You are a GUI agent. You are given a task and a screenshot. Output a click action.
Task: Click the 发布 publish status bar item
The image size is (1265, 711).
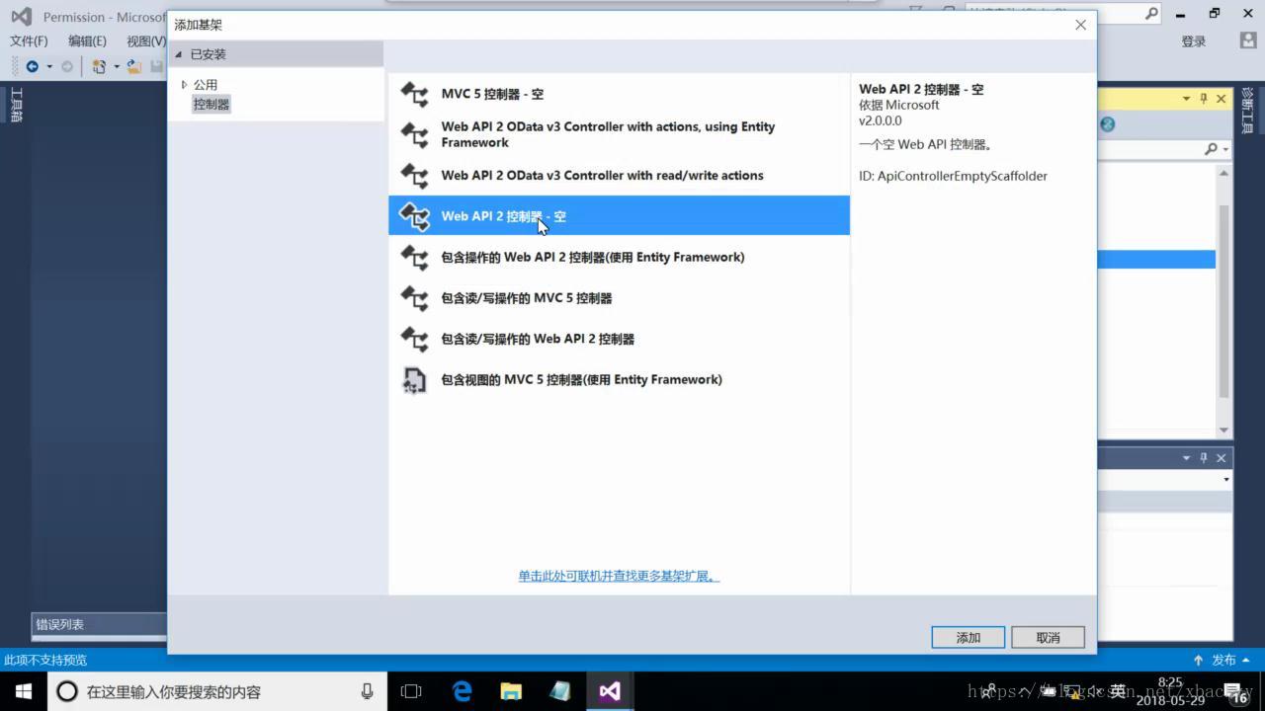(x=1222, y=660)
